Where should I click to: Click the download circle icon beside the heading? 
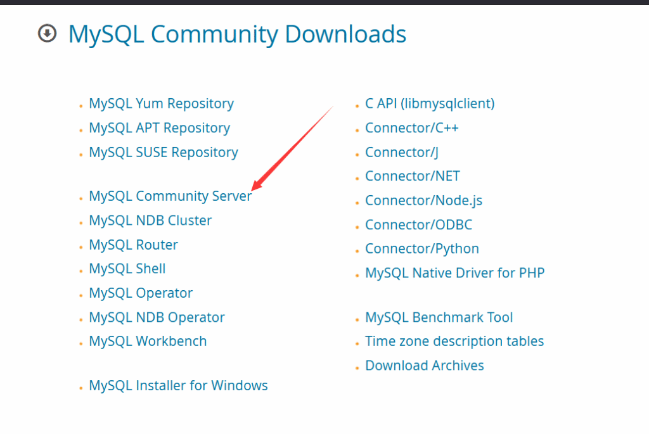(48, 34)
